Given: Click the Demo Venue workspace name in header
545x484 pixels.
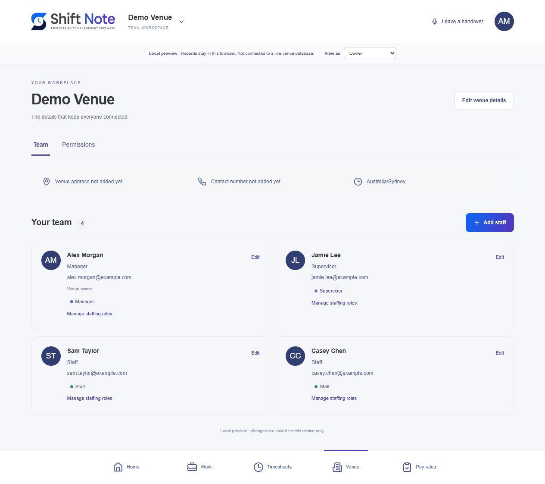Looking at the screenshot, I should [x=150, y=17].
